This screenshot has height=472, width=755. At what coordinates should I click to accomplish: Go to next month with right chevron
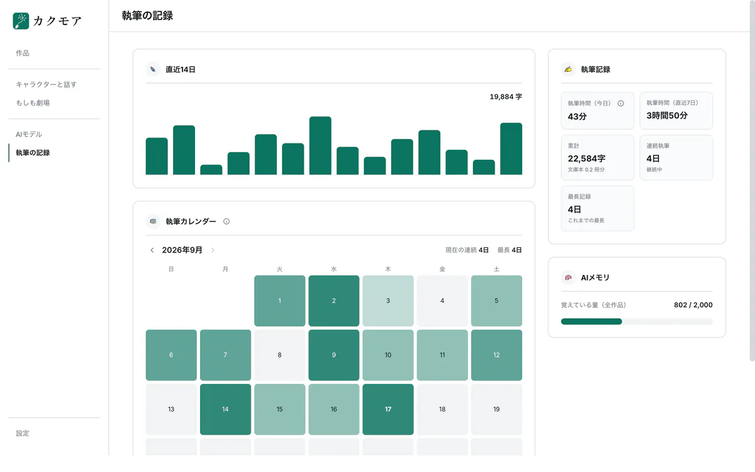pos(213,250)
